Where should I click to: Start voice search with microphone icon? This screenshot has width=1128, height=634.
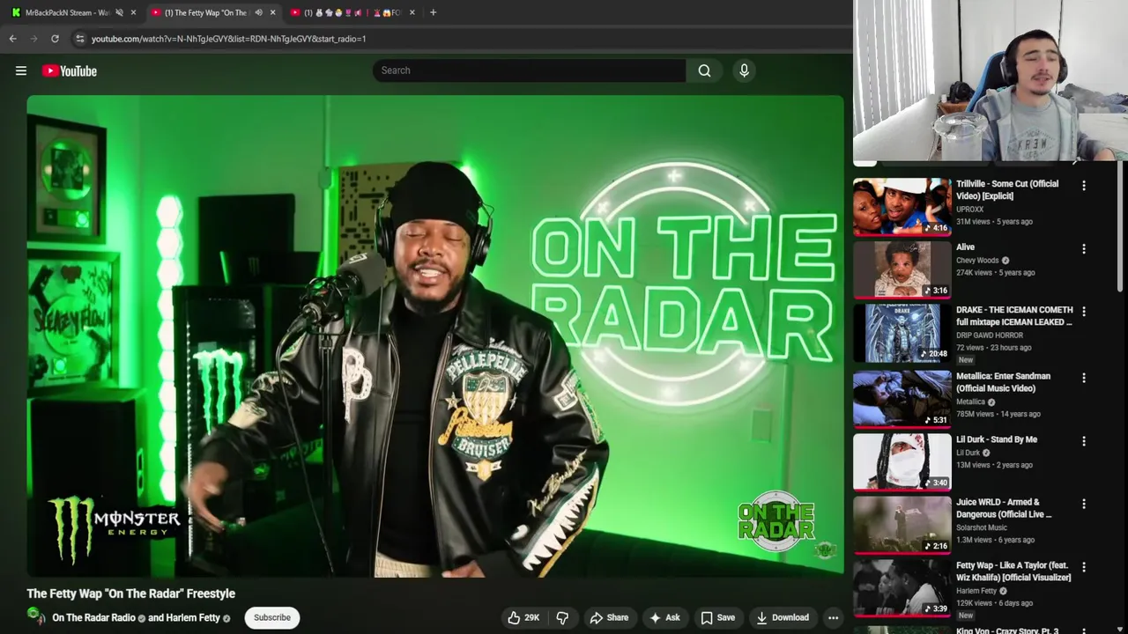tap(744, 70)
